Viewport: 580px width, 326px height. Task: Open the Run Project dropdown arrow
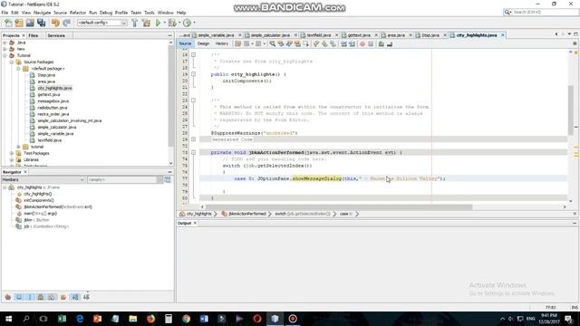point(165,23)
